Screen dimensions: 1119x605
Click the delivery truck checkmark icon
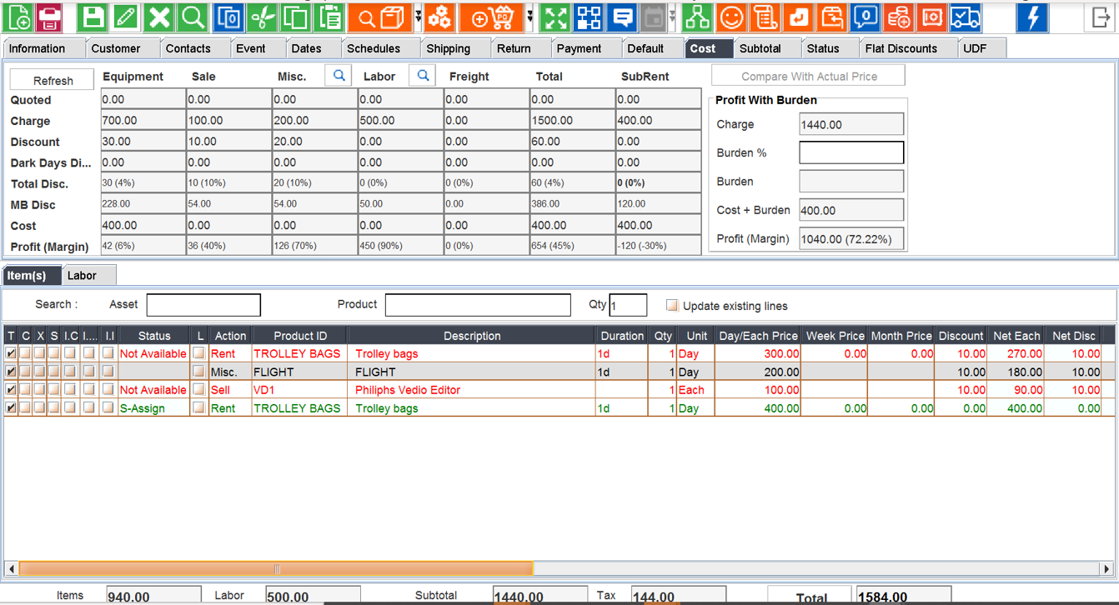tap(965, 17)
